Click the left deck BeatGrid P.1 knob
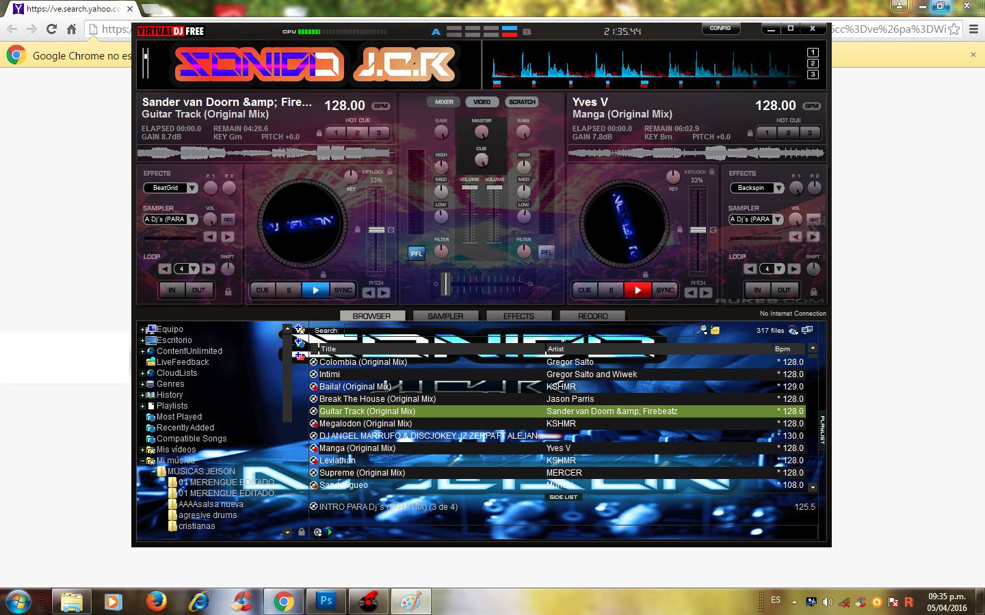 [211, 187]
